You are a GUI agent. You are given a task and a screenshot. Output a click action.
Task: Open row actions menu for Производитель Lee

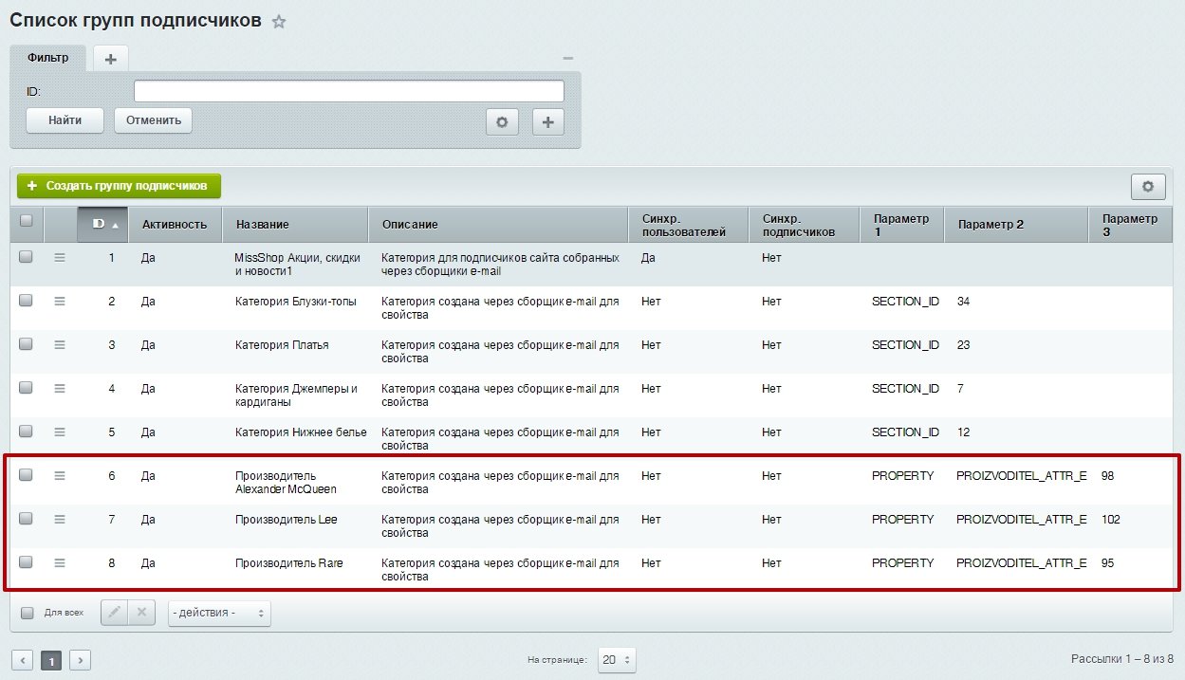pos(60,519)
